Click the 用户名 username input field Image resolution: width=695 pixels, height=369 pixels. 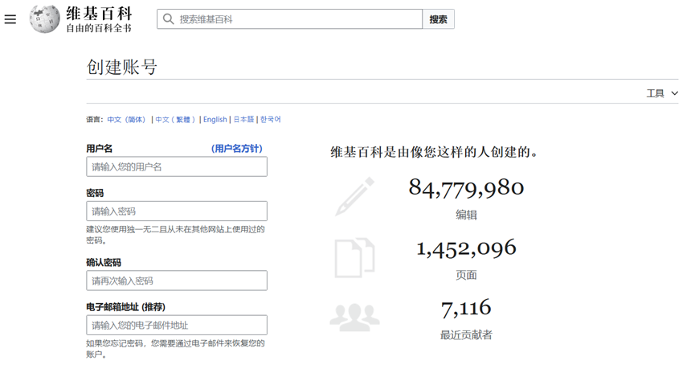(x=177, y=166)
